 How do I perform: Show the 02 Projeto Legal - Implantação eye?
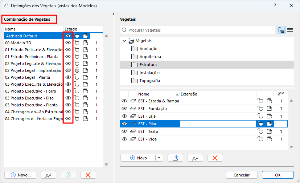pyautogui.click(x=68, y=70)
